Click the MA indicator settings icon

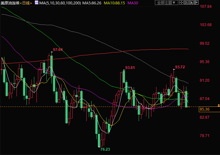point(36,2)
